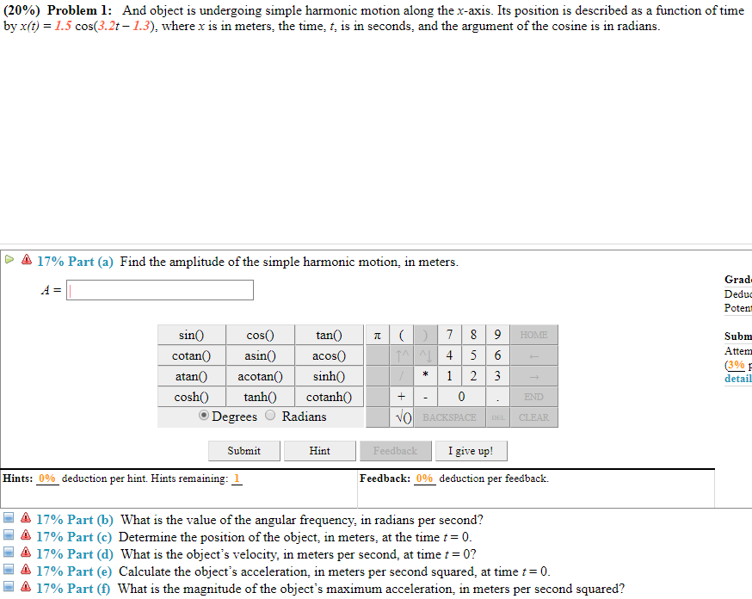Image resolution: width=752 pixels, height=599 pixels.
Task: Select the sin() function key
Action: tap(191, 334)
